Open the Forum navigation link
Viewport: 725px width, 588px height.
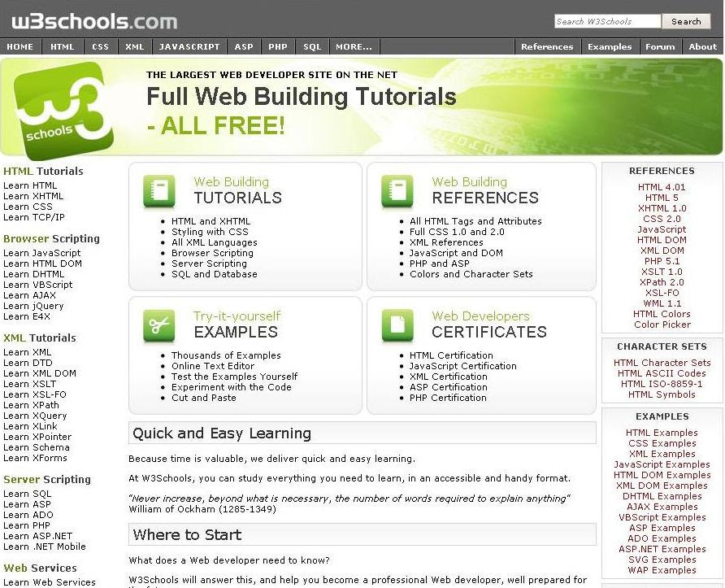click(660, 46)
